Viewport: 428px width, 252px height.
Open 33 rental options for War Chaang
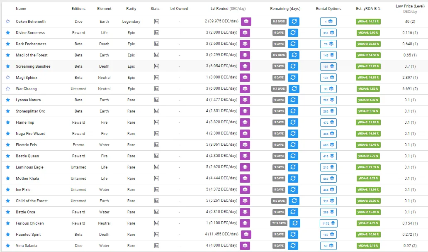point(328,88)
